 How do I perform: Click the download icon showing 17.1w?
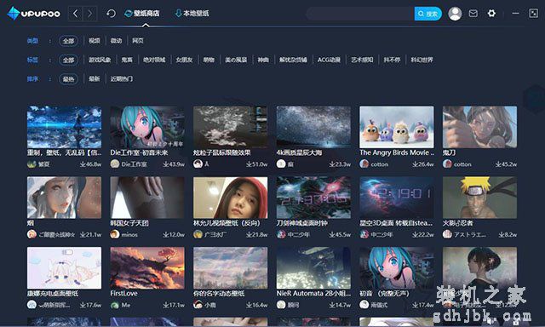(x=166, y=305)
